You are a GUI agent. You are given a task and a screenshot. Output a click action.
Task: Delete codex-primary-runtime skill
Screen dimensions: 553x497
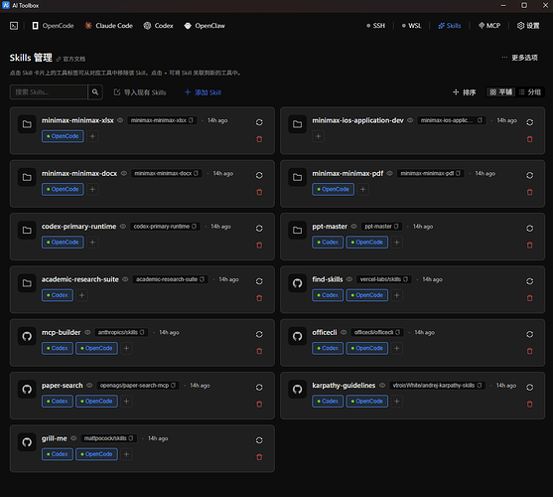pyautogui.click(x=259, y=245)
